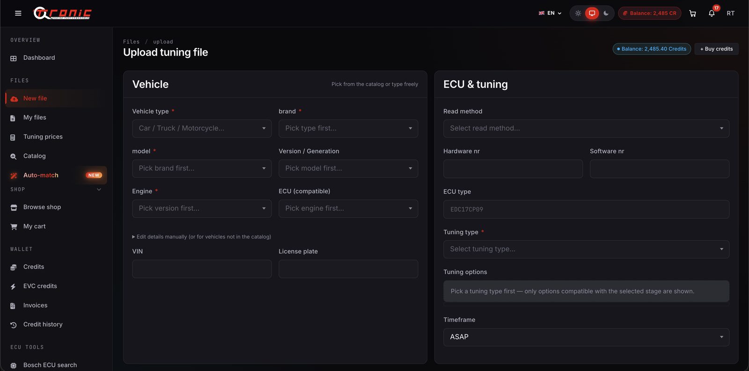Click the Bosch ECU search icon
Screen dimensions: 749x371
(14, 365)
